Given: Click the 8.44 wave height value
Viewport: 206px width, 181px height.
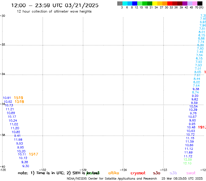Looking at the screenshot, I should [197, 79].
